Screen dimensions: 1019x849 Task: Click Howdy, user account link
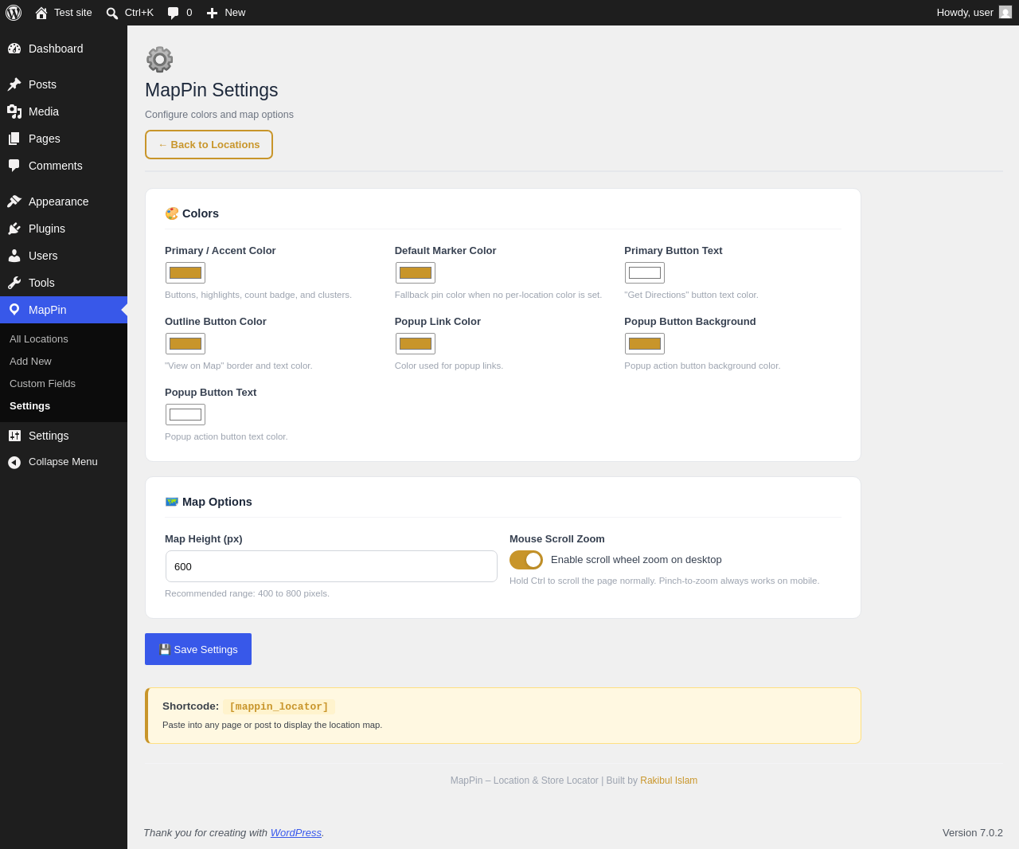pos(974,13)
